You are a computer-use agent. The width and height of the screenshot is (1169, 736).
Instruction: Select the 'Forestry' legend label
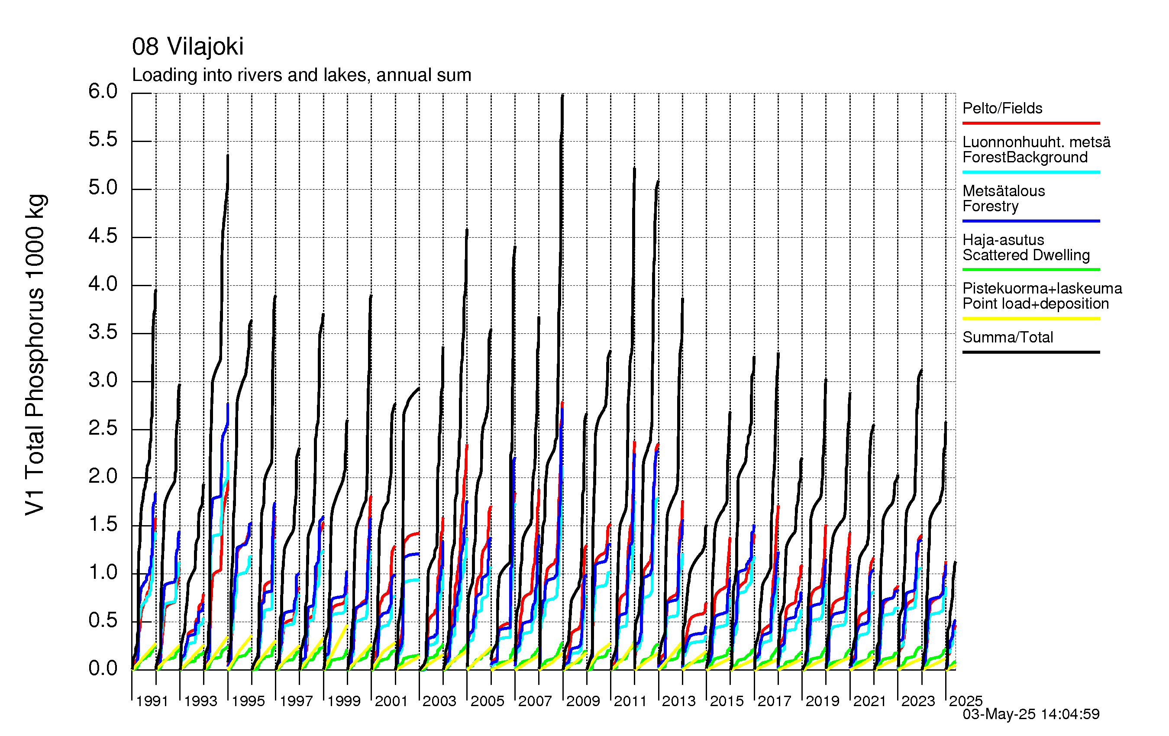pos(991,207)
